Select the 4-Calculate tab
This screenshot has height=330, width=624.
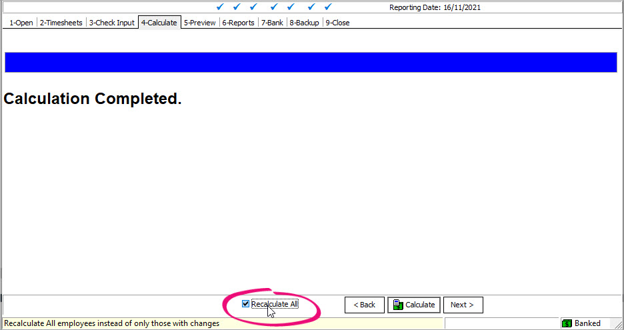pos(159,23)
